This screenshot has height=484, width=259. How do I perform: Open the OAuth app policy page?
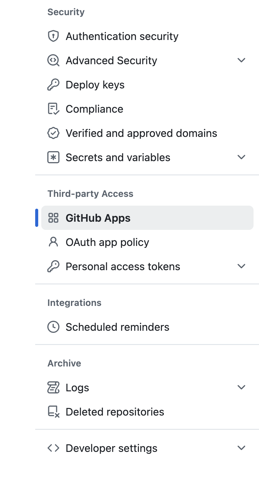click(x=107, y=242)
